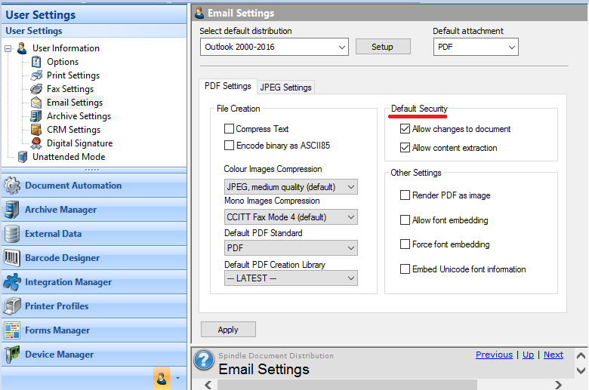Open the Default PDF Standard dropdown
The image size is (589, 390).
pyautogui.click(x=291, y=247)
